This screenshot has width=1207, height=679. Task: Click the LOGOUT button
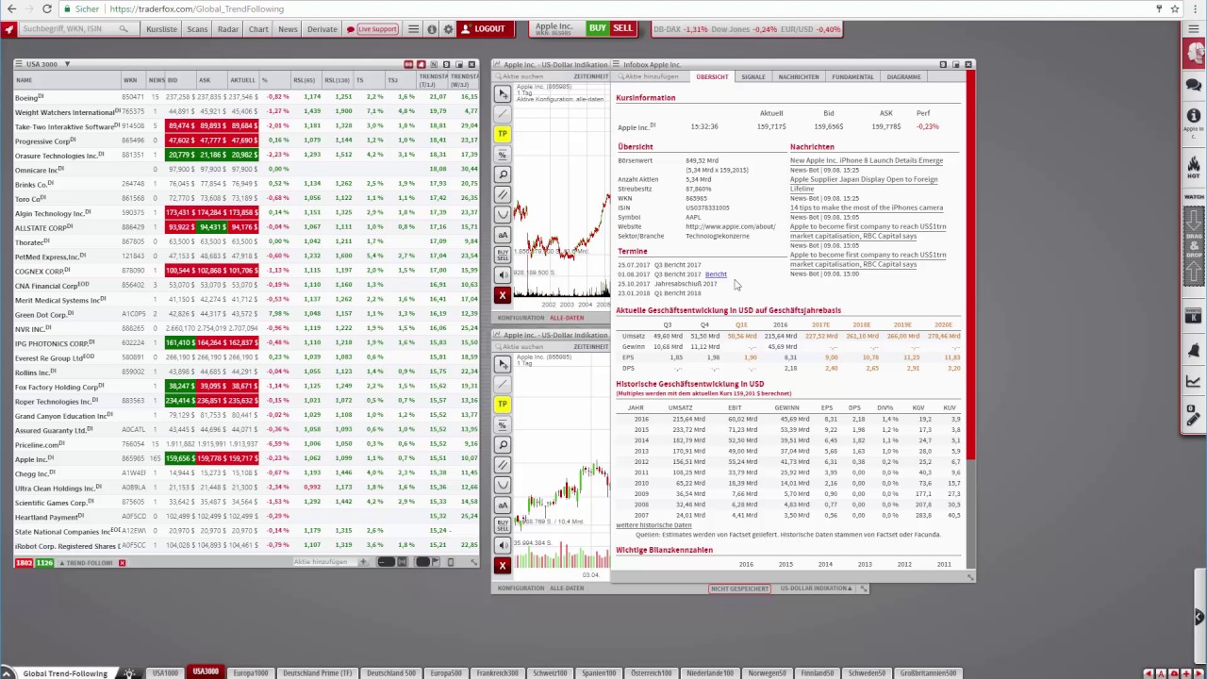pos(483,29)
